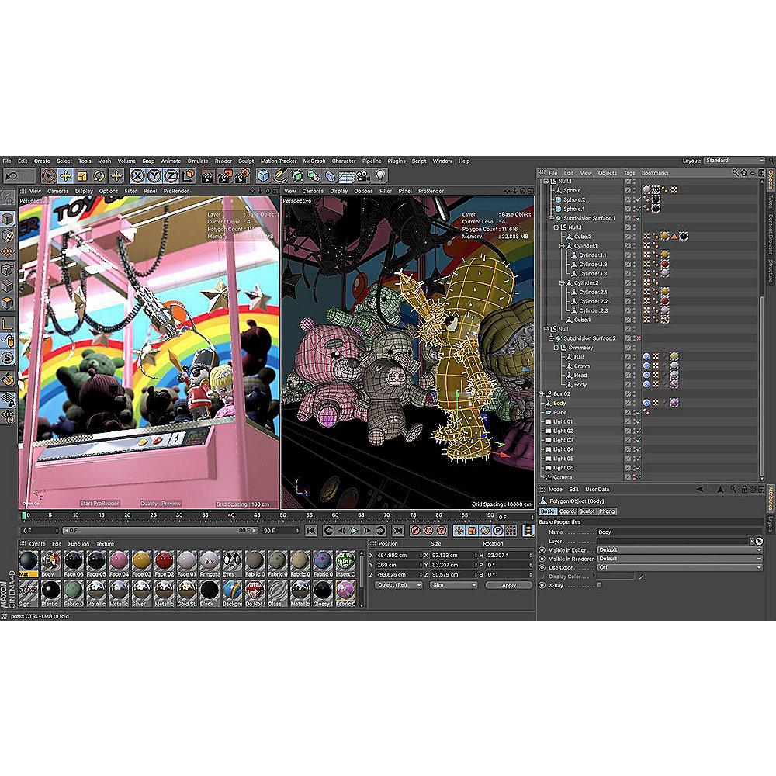This screenshot has height=776, width=776.
Task: Select the Move tool in top toolbar
Action: point(66,176)
